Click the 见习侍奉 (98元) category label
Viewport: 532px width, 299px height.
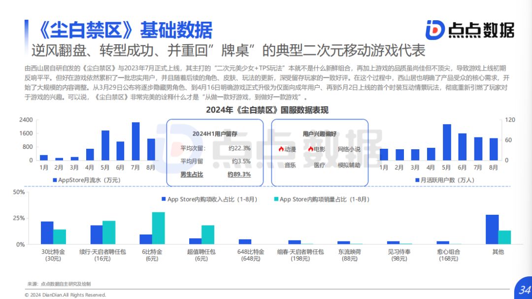(399, 255)
